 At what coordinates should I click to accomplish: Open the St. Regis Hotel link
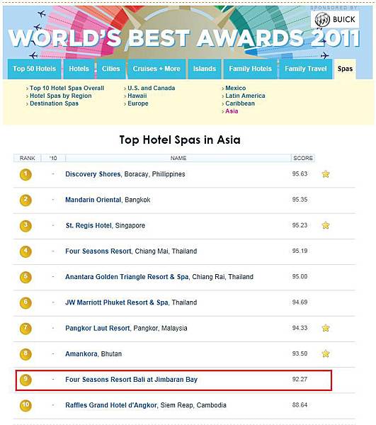pos(89,225)
